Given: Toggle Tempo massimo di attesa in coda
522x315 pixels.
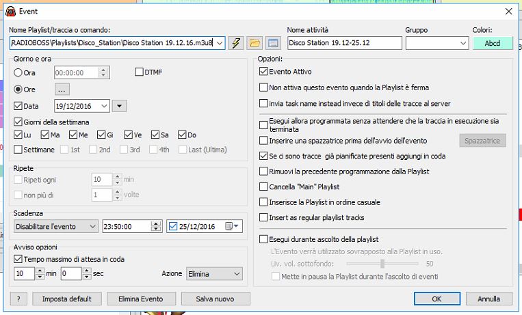Looking at the screenshot, I should [x=18, y=259].
